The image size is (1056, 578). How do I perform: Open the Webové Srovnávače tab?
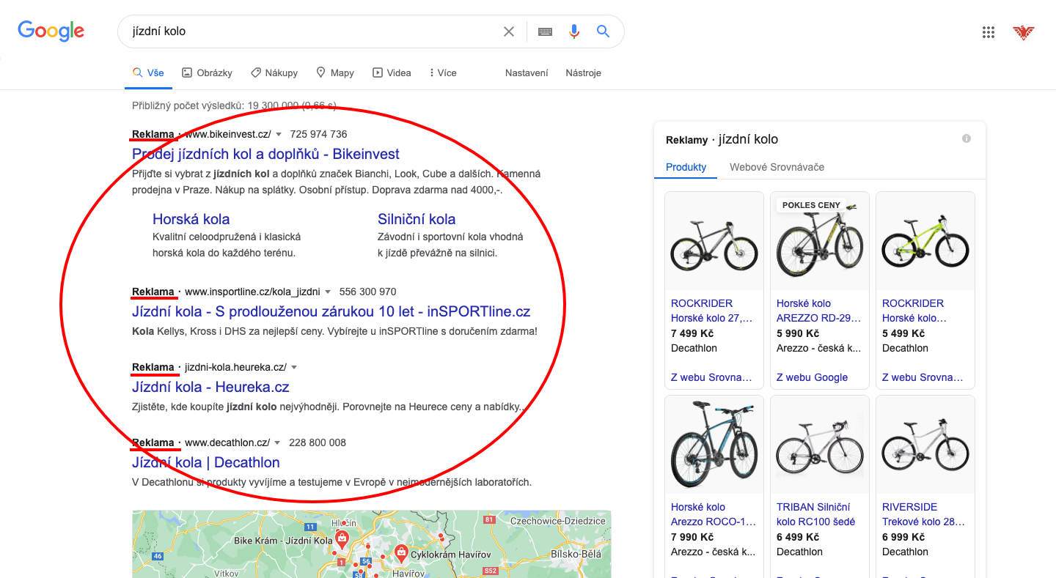(x=777, y=167)
